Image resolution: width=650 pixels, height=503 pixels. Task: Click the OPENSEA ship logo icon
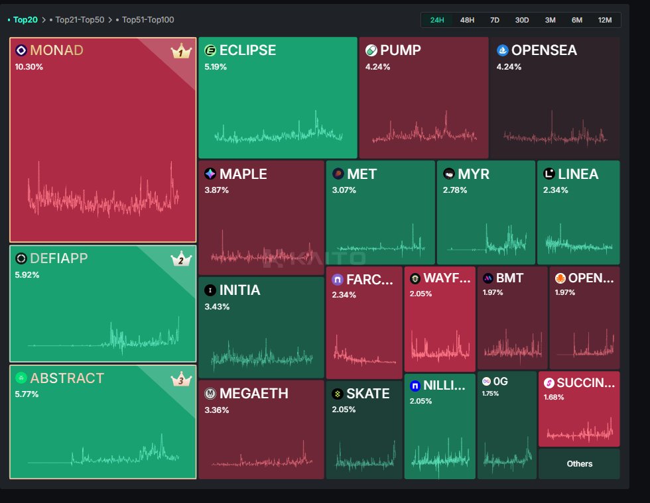503,50
